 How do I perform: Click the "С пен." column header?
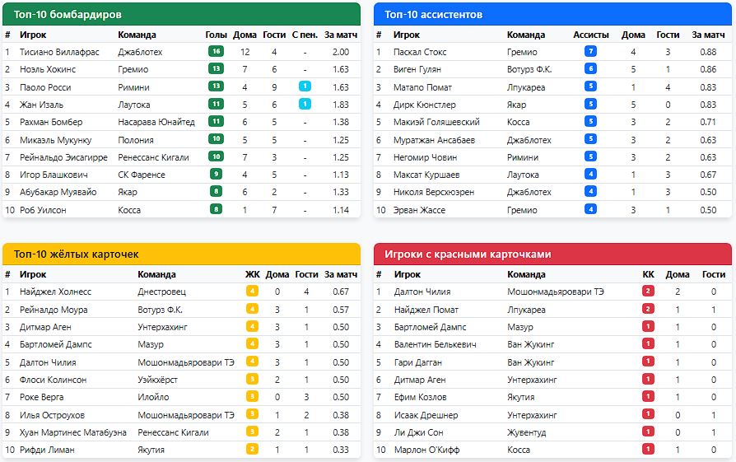point(305,35)
